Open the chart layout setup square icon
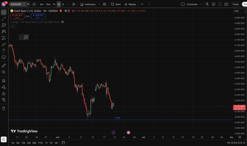The height and width of the screenshot is (146, 247). pyautogui.click(x=183, y=4)
